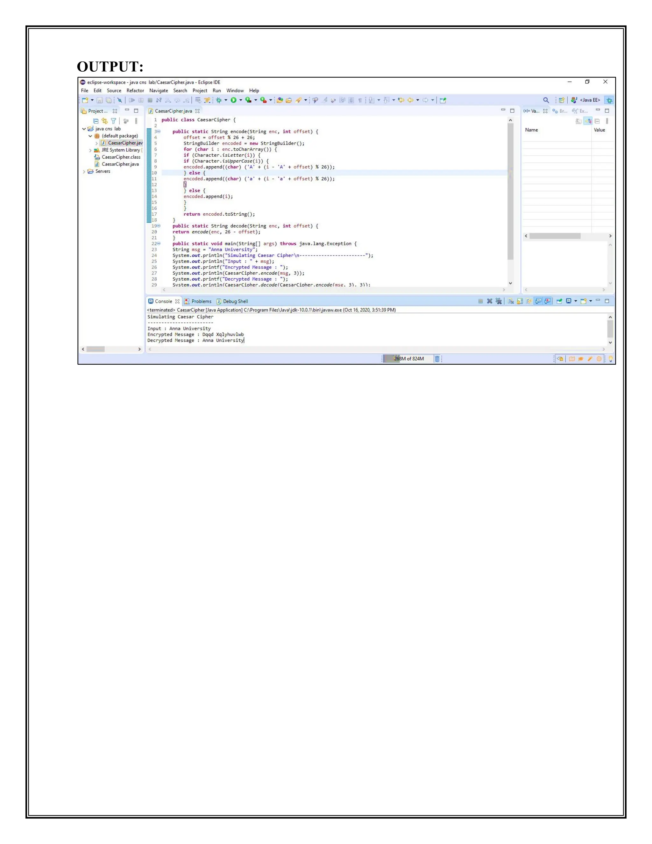Switch to the Problems tab
The width and height of the screenshot is (652, 844).
(x=201, y=301)
